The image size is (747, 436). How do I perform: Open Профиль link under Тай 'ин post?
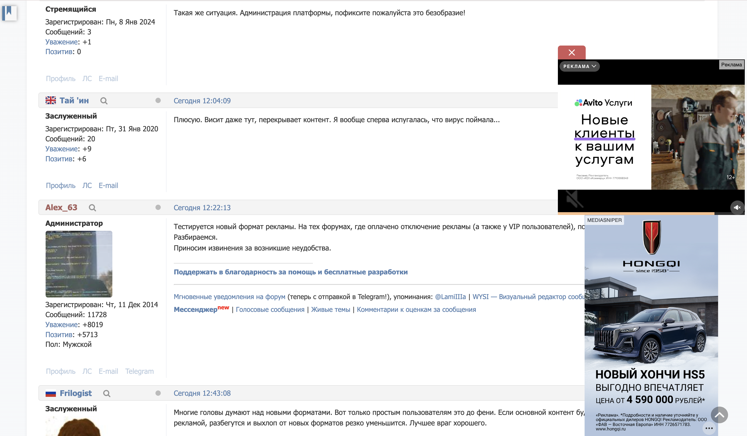coord(60,185)
